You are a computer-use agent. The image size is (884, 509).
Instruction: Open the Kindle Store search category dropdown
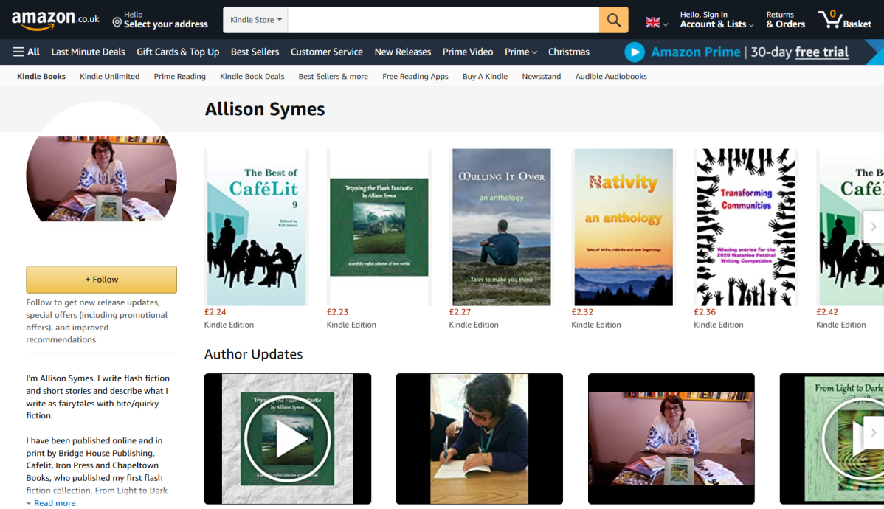(255, 20)
